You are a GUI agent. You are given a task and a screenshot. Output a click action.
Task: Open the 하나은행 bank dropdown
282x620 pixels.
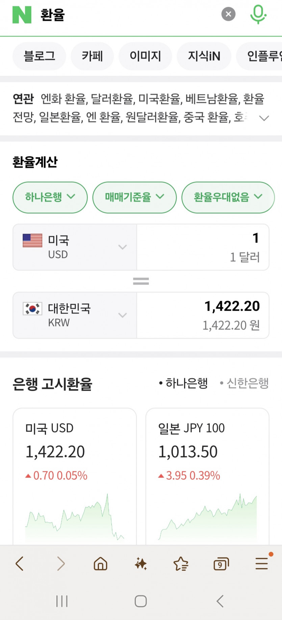coord(50,197)
